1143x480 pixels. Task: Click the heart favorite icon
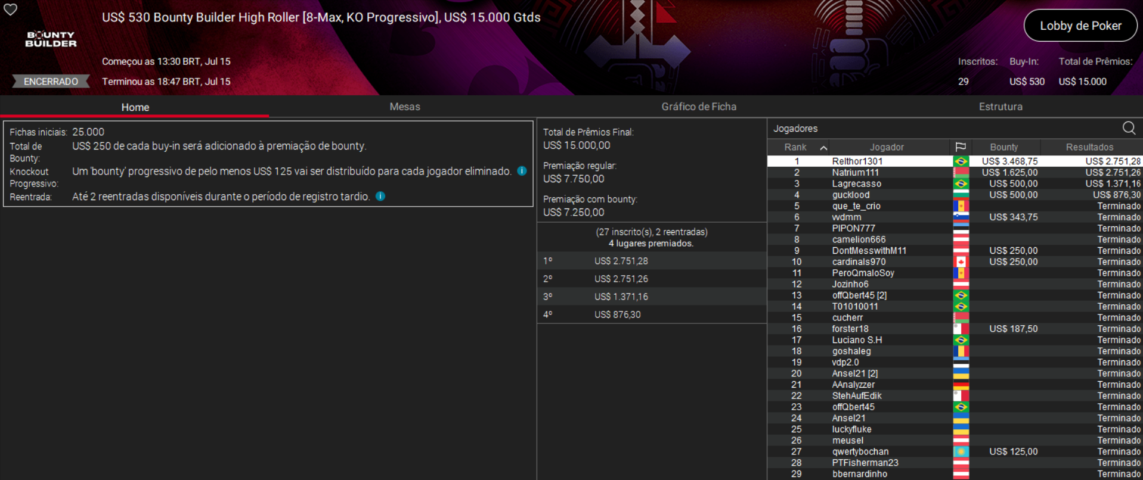point(11,10)
